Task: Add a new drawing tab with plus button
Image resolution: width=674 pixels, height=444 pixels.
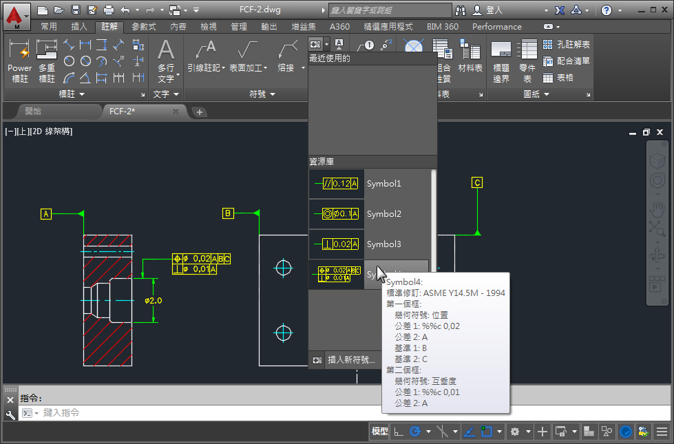Action: coord(200,112)
